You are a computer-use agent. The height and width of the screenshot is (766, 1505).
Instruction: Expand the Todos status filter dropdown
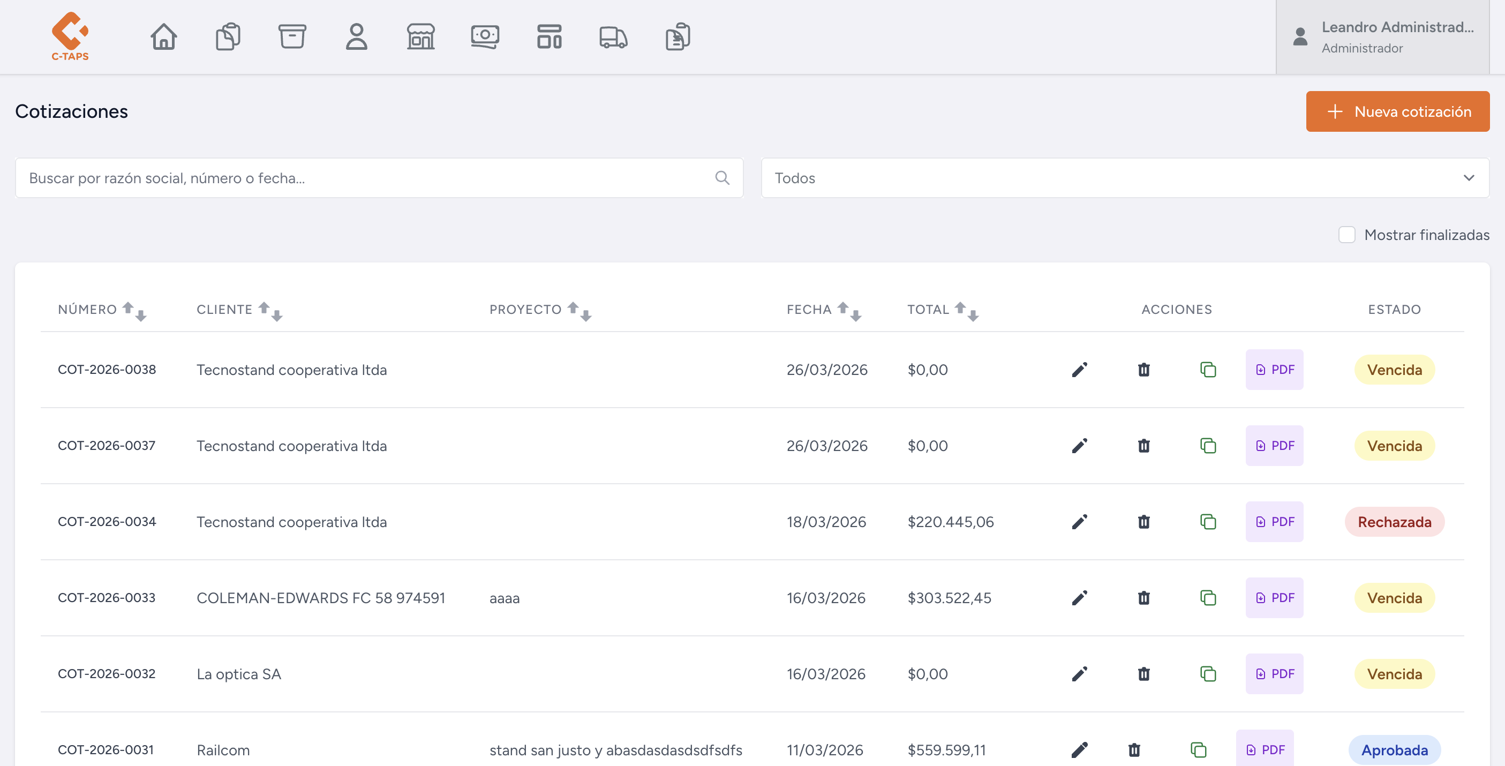pyautogui.click(x=1125, y=178)
